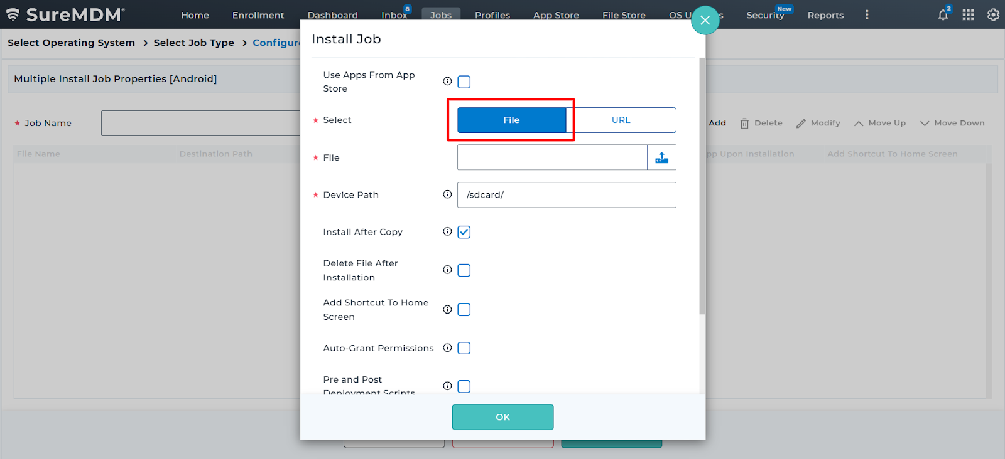Go to Select Job Type breadcrumb
The width and height of the screenshot is (1005, 459).
click(193, 43)
